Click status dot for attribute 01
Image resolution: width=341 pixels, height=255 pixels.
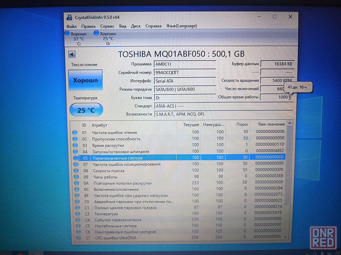(x=75, y=133)
